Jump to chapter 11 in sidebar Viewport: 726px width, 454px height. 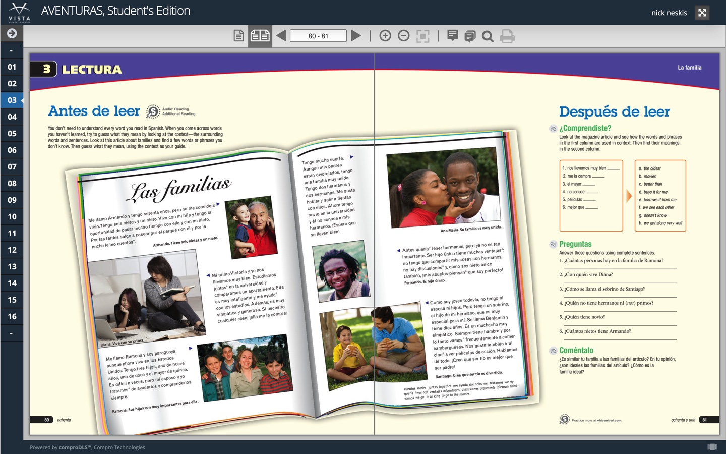[x=12, y=234]
